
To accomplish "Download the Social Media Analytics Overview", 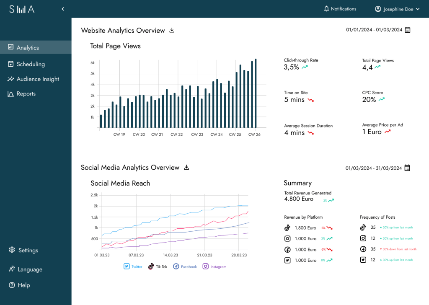I will 187,168.
